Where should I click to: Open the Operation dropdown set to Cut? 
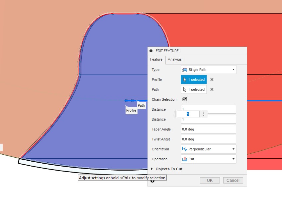click(208, 159)
